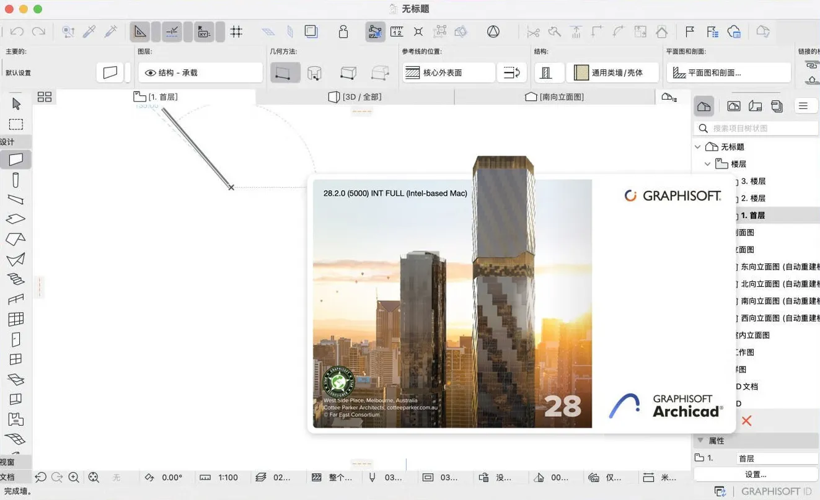Screen dimensions: 820x500
Task: Activate the Wall tool in toolbox
Action: [16, 159]
